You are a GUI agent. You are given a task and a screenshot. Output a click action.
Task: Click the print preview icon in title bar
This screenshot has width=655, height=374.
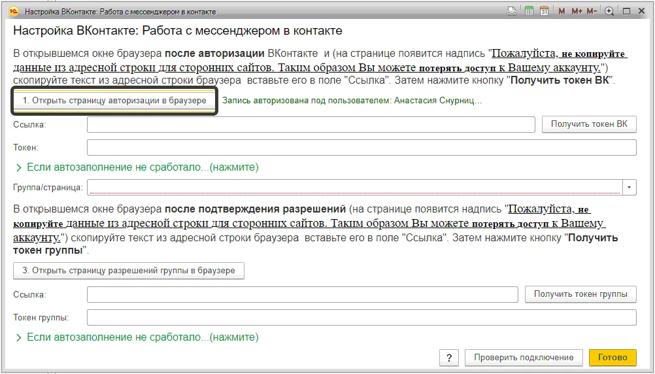pos(512,12)
